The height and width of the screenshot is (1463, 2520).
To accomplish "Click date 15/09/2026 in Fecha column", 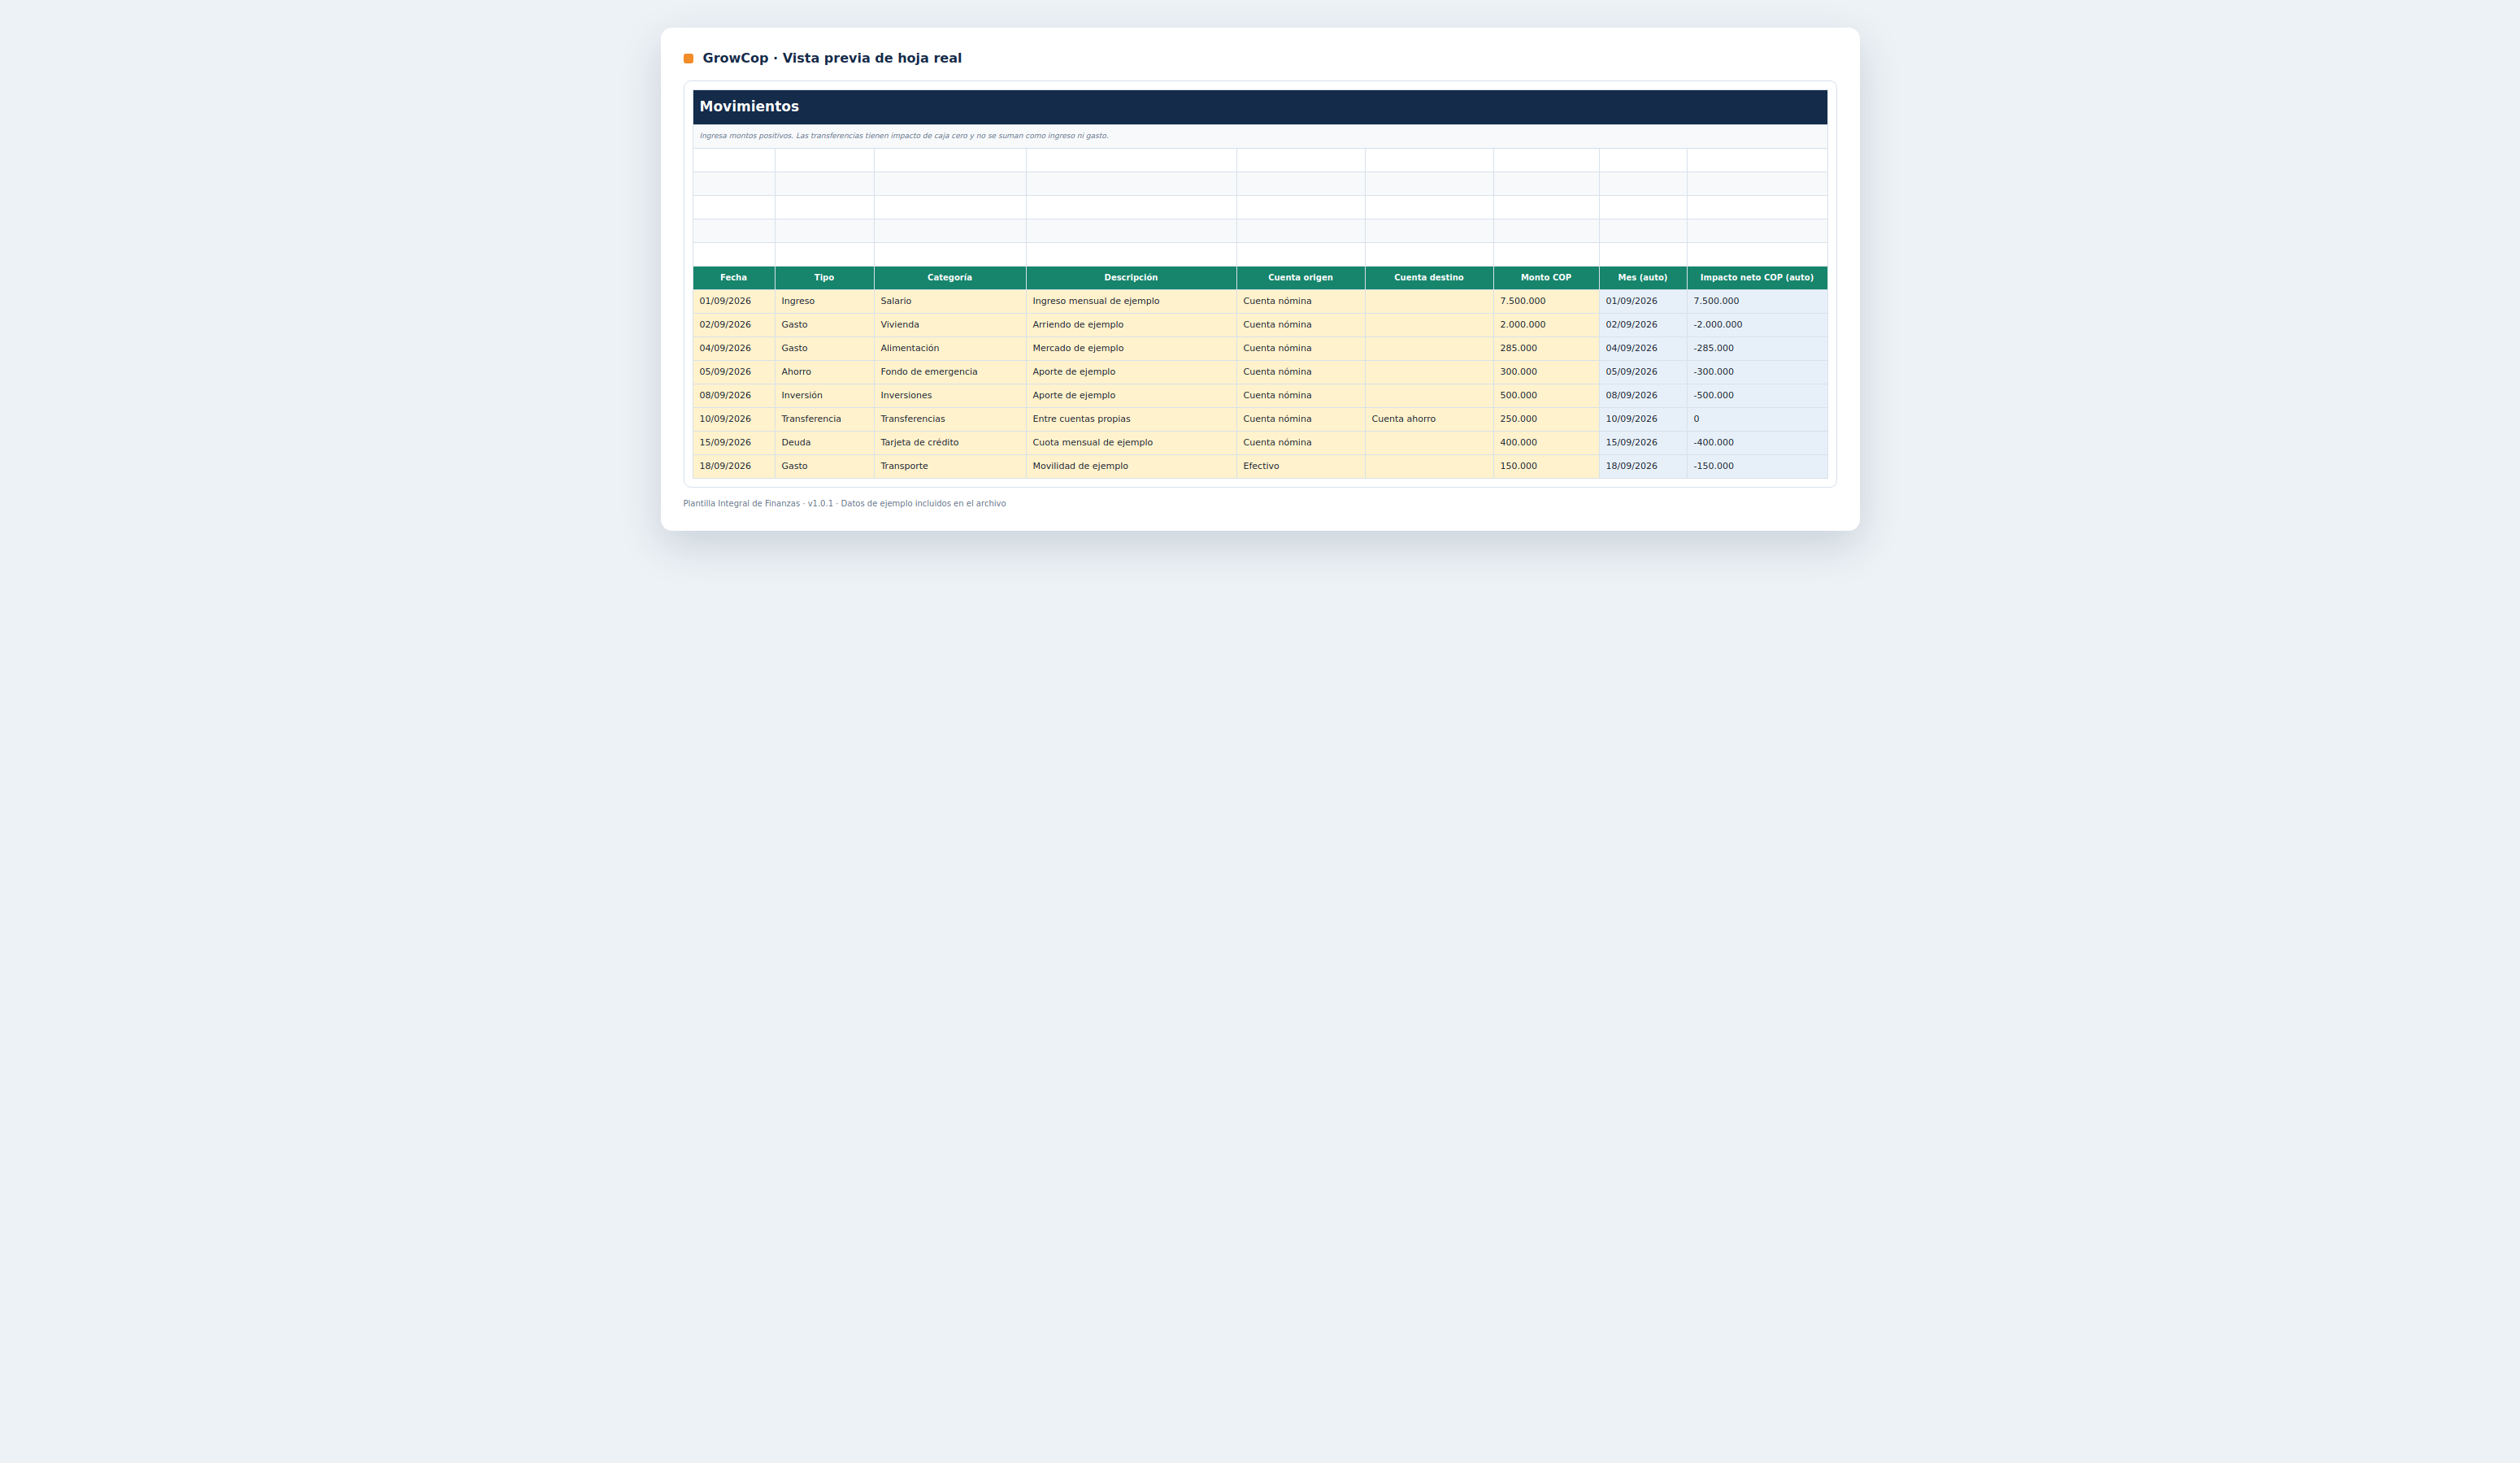I will 733,443.
